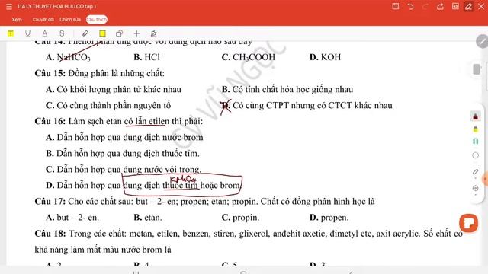Select the underline annotation tool
Image resolution: width=488 pixels, height=274 pixels.
pos(27,33)
